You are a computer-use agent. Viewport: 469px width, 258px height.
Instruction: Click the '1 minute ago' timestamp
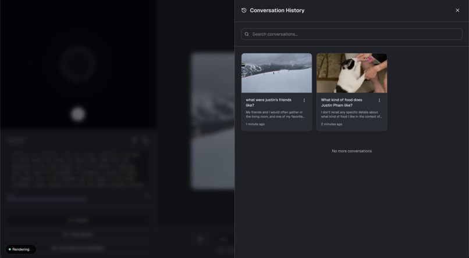[x=255, y=124]
